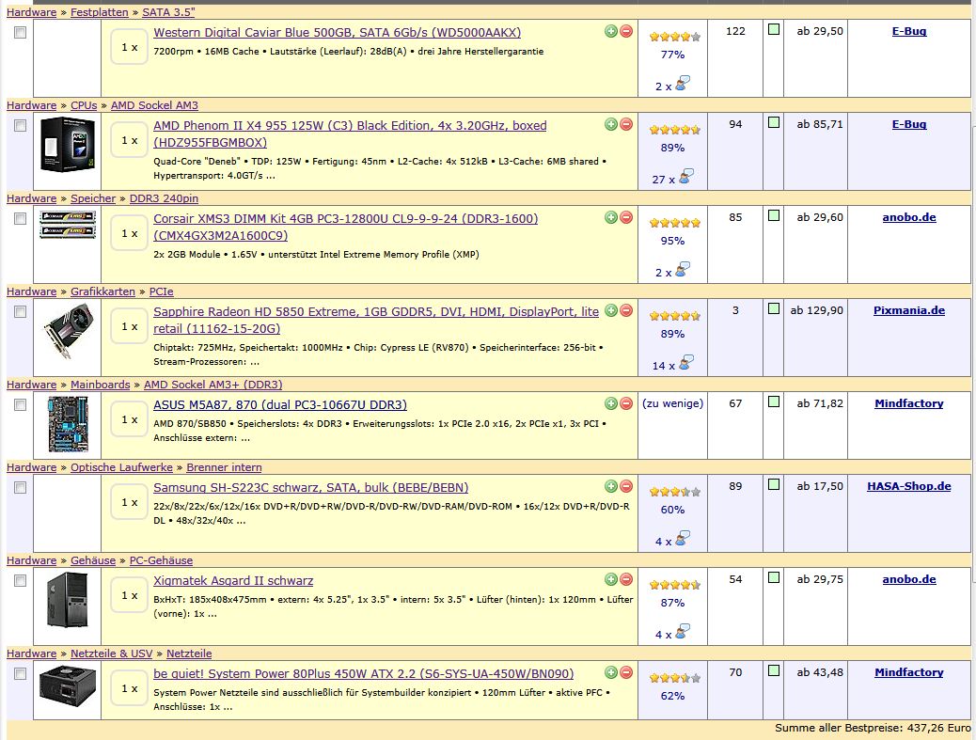View star rating of AMD Phenom II 89%

(x=675, y=130)
